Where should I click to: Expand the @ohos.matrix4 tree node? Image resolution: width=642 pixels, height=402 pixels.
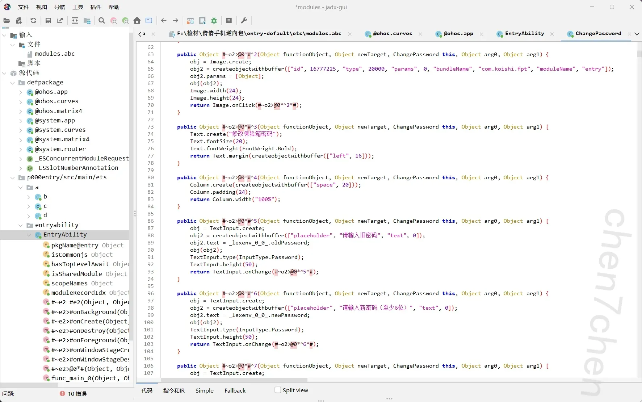[x=21, y=111]
